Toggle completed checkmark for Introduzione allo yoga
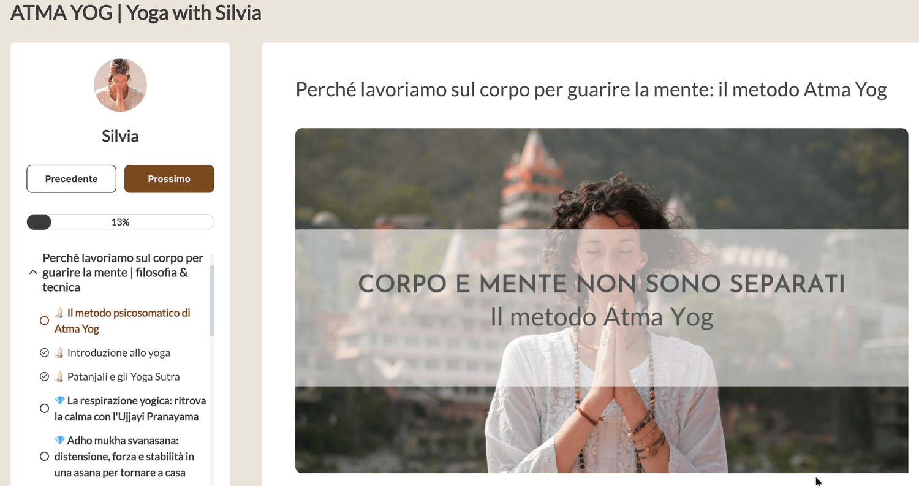 44,352
